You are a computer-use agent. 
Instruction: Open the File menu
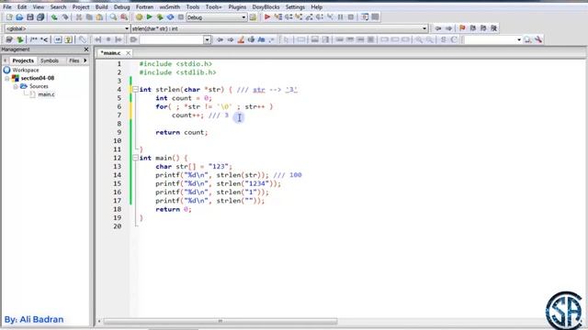(7, 6)
